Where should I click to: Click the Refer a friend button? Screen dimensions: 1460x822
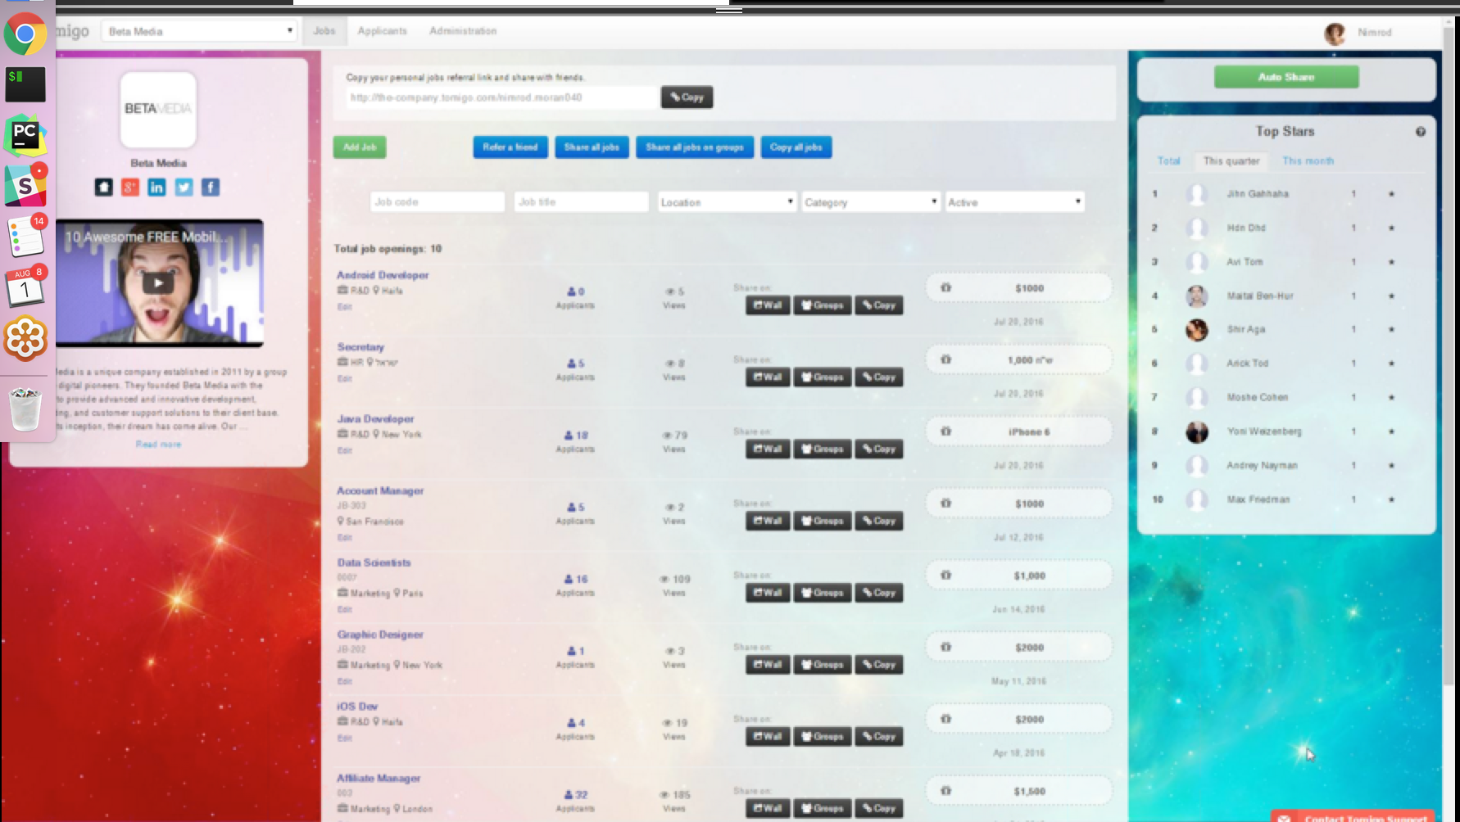point(510,147)
